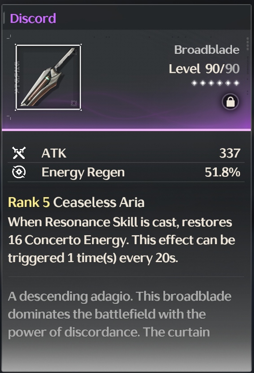Toggle the weapon lock icon
Image resolution: width=254 pixels, height=373 pixels.
pyautogui.click(x=230, y=102)
